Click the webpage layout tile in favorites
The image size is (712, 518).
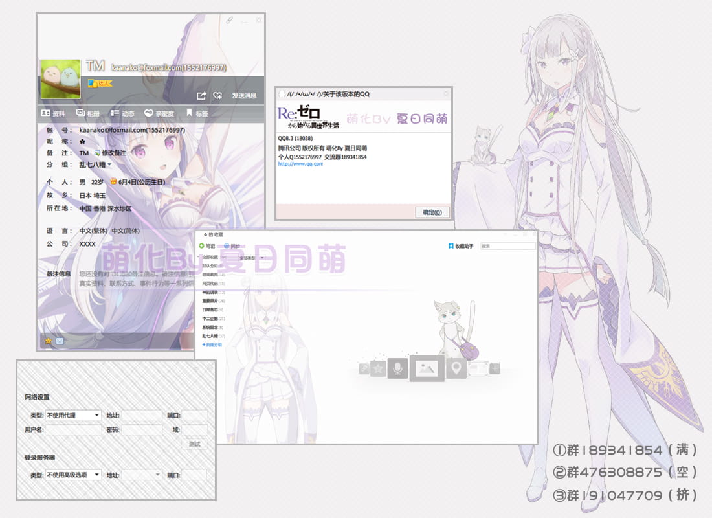coord(478,368)
